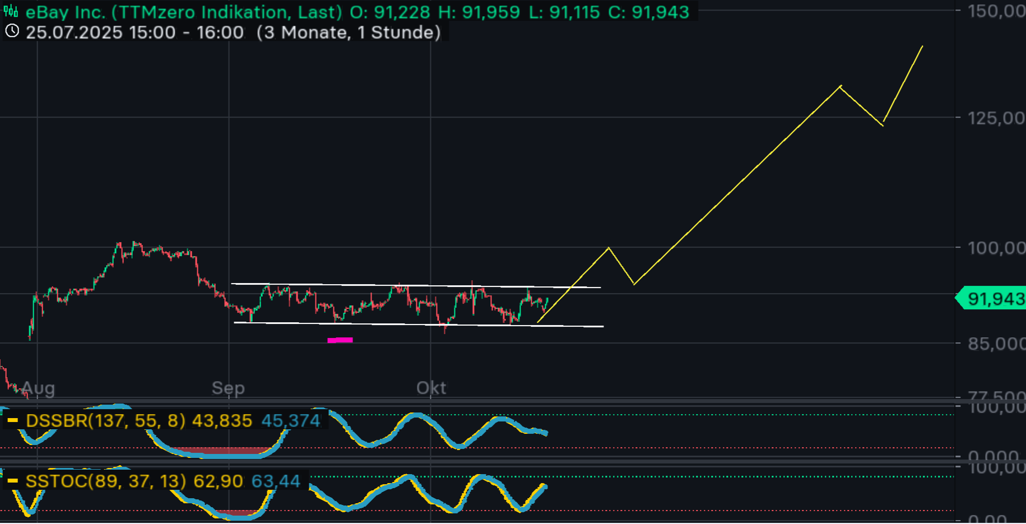Viewport: 1026px width, 524px height.
Task: Click the yellow dash icon before SSTOC
Action: click(x=12, y=481)
